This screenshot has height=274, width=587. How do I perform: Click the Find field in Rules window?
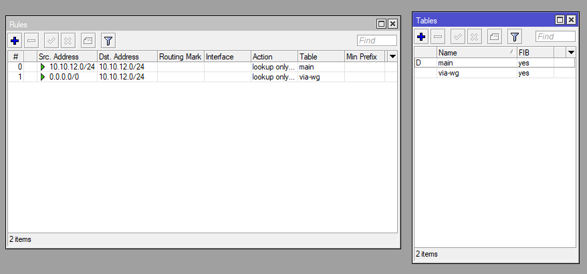click(377, 40)
